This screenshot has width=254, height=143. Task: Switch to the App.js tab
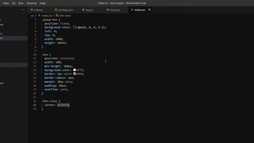tap(89, 10)
